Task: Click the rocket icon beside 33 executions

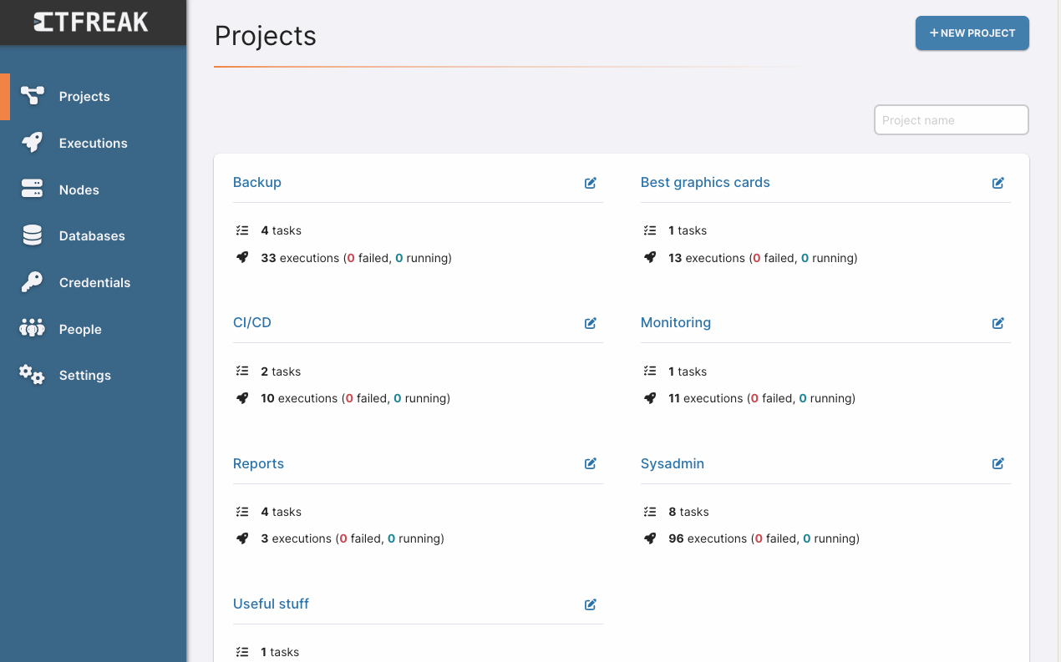Action: coord(242,258)
